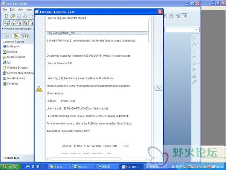The image size is (226, 170).
Task: Open the File menu
Action: pos(5,9)
